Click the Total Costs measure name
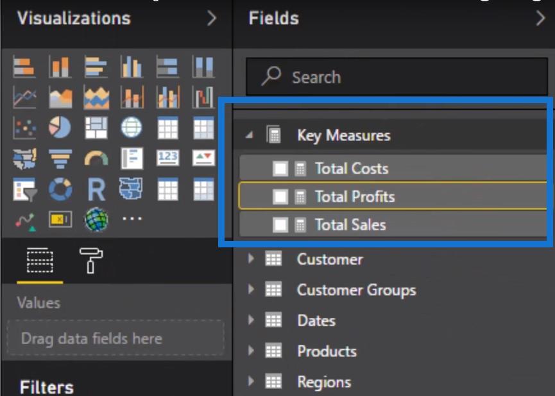Viewport: 555px width, 396px height. (x=352, y=169)
